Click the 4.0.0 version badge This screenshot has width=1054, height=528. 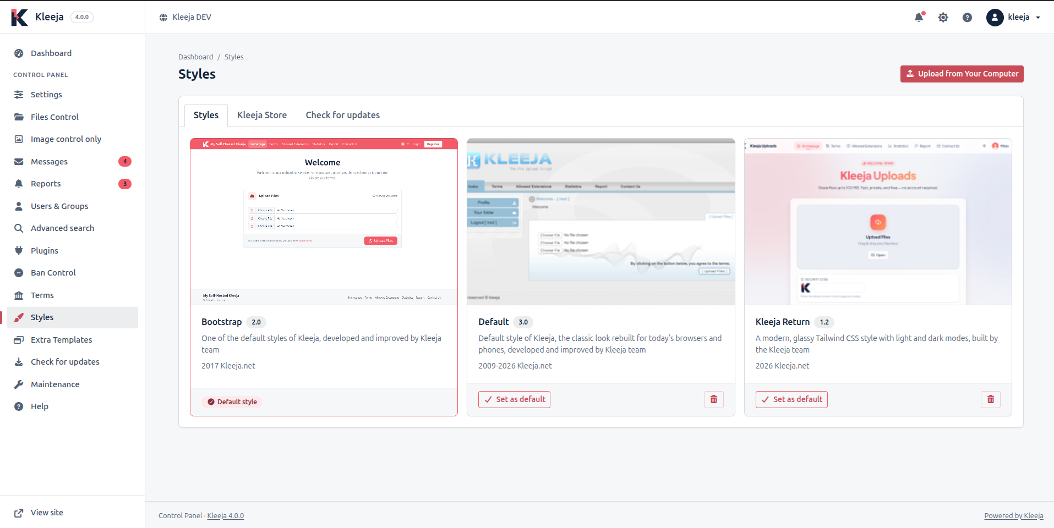[82, 17]
